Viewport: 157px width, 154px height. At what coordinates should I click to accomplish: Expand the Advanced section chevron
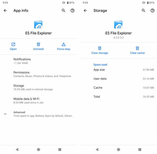(5, 114)
